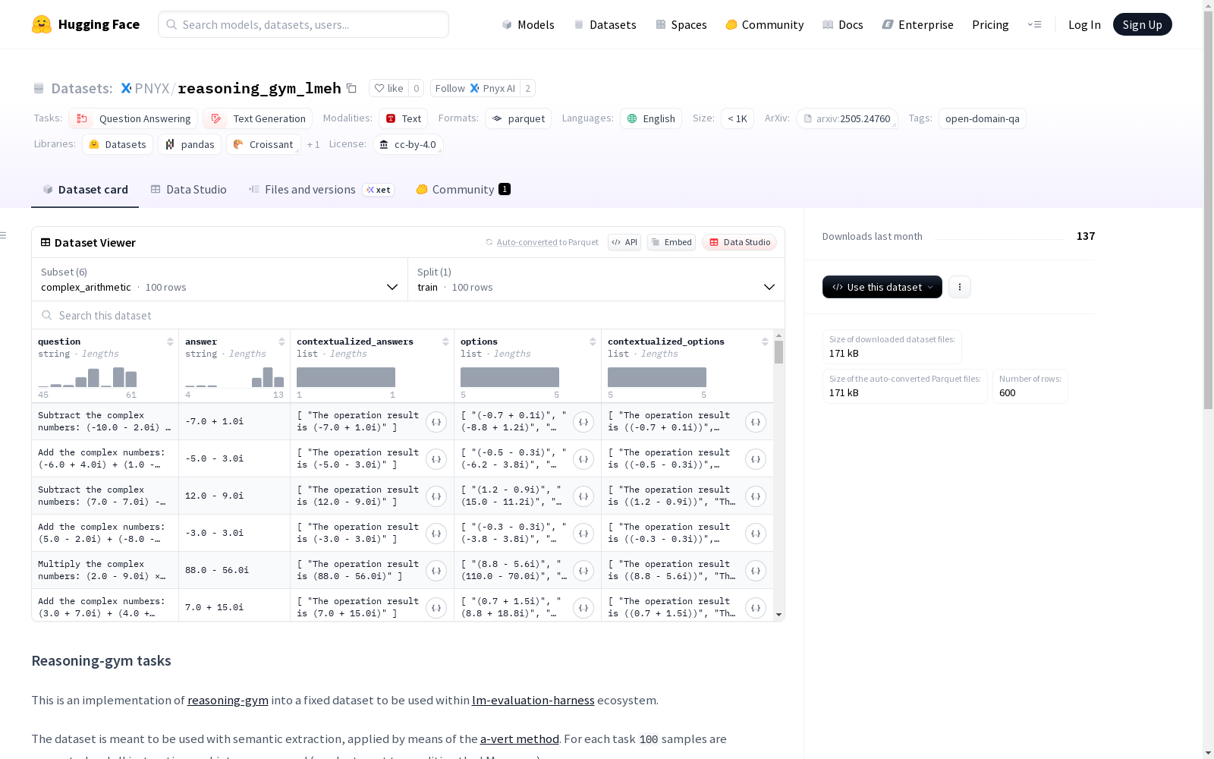
Task: Open the Croissant library tag
Action: [x=263, y=144]
